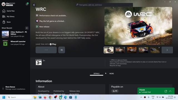The width and height of the screenshot is (178, 100).
Task: Open the Xbox profile avatar
Action: point(4,4)
